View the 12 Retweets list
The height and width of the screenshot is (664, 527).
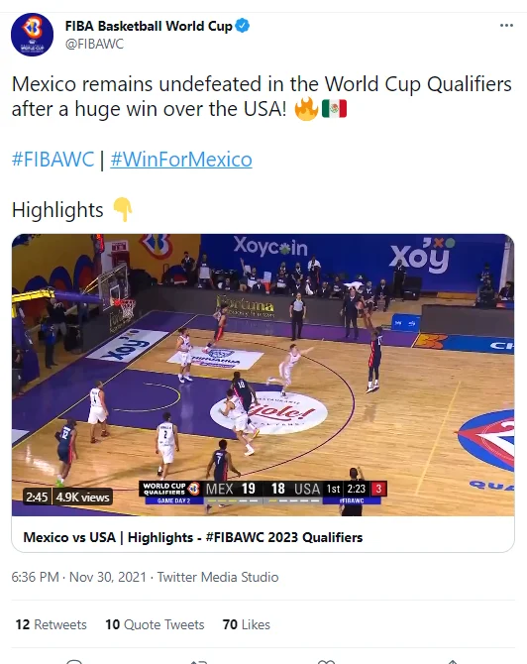coord(51,624)
